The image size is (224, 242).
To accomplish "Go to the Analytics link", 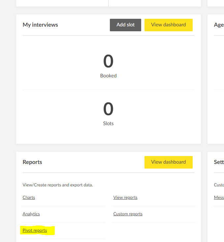I will [31, 214].
